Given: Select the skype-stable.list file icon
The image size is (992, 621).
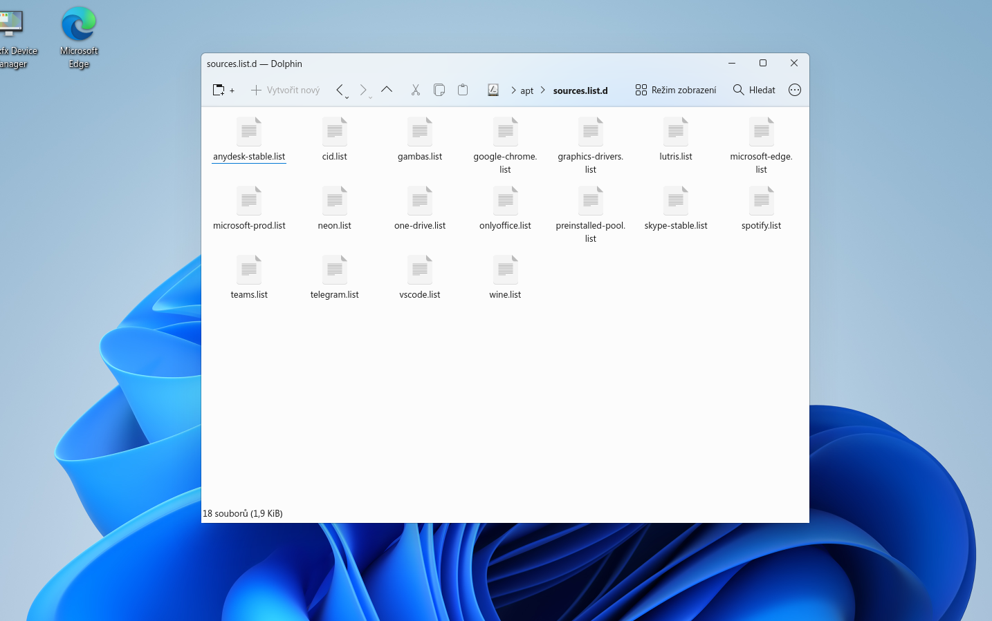Looking at the screenshot, I should point(676,200).
